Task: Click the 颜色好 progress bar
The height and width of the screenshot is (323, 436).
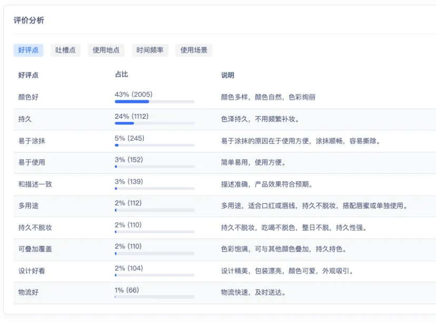Action: [x=155, y=102]
